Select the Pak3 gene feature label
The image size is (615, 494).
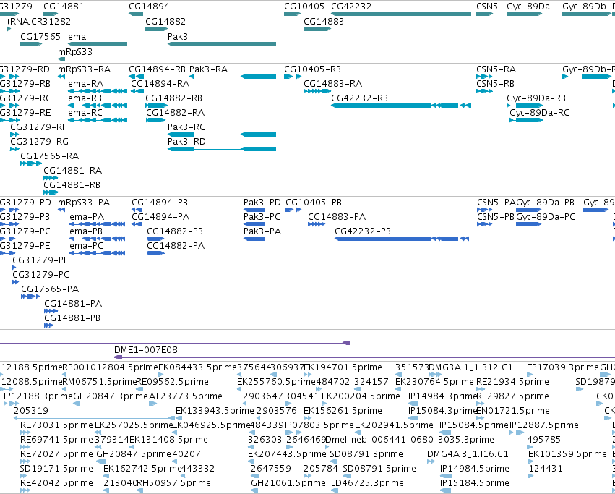[178, 36]
